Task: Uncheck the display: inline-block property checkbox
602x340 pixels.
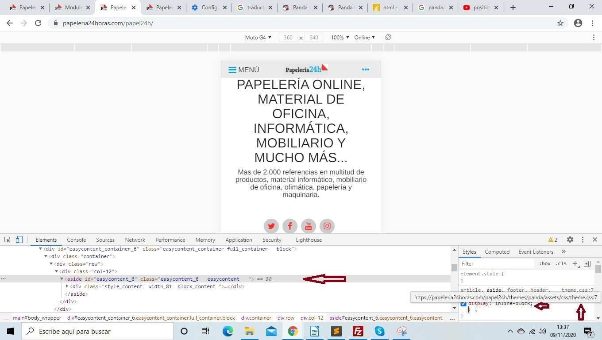Action: click(463, 304)
